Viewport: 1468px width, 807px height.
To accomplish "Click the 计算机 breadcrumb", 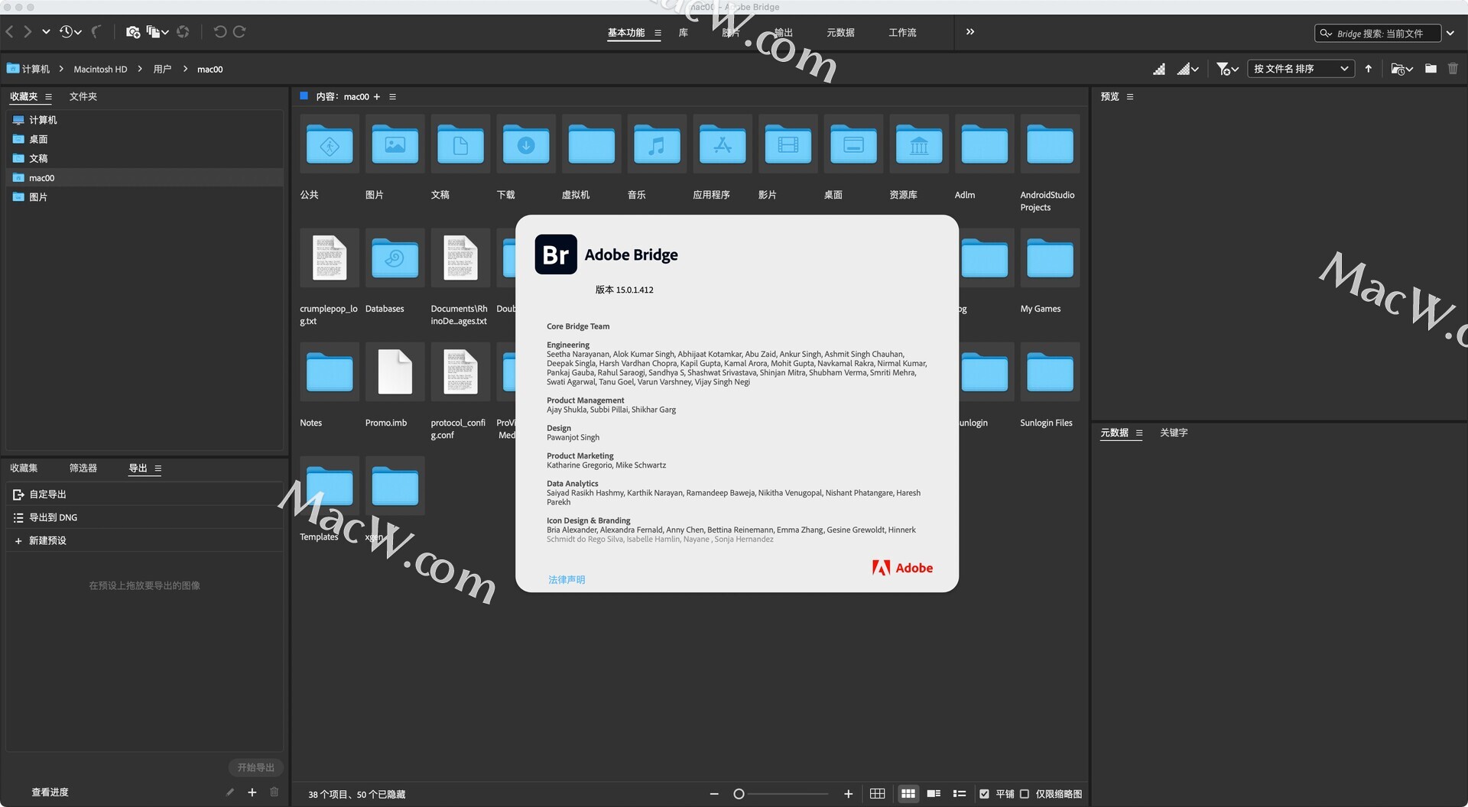I will point(28,69).
